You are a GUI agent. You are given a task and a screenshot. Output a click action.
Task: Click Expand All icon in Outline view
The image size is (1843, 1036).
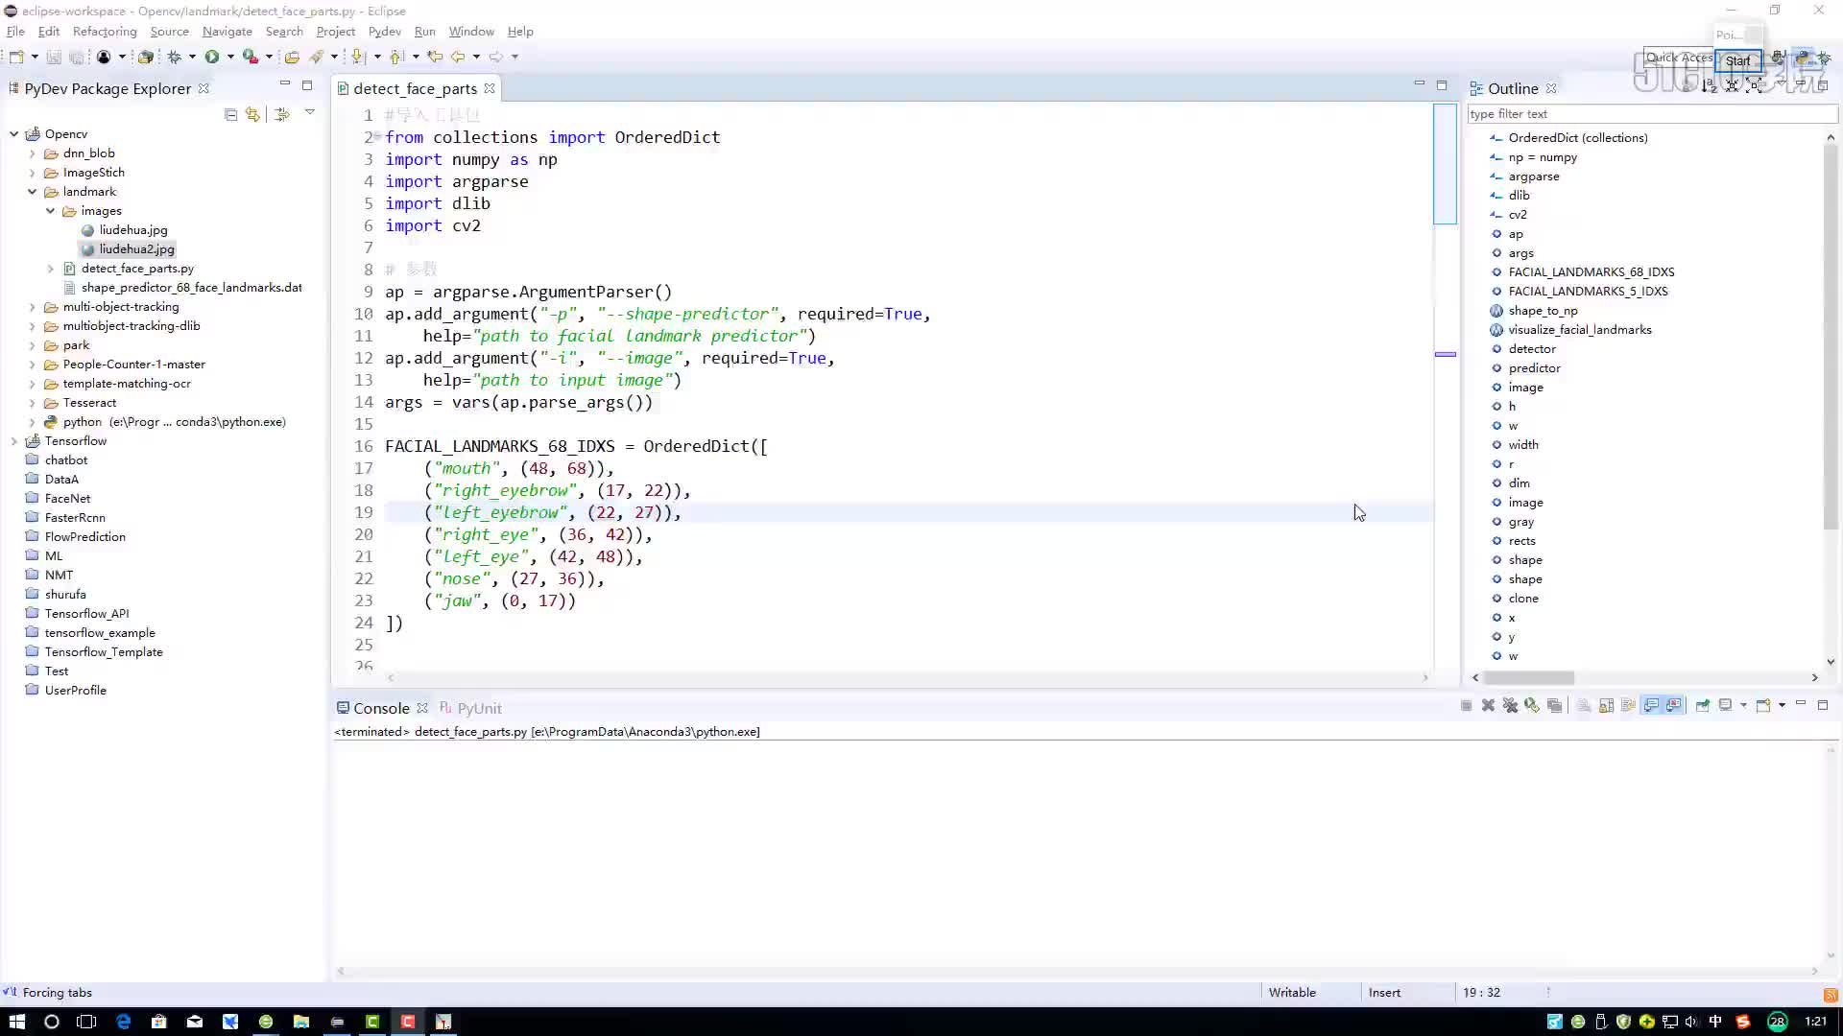coord(1755,86)
